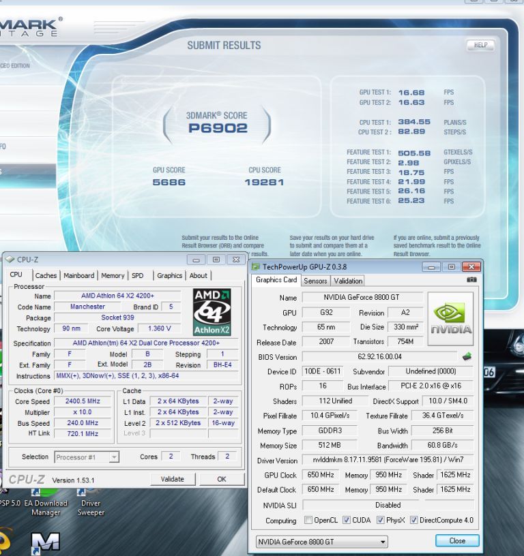This screenshot has height=556, width=524.
Task: Open the Mainboard tab in CPU-Z
Action: pos(79,275)
